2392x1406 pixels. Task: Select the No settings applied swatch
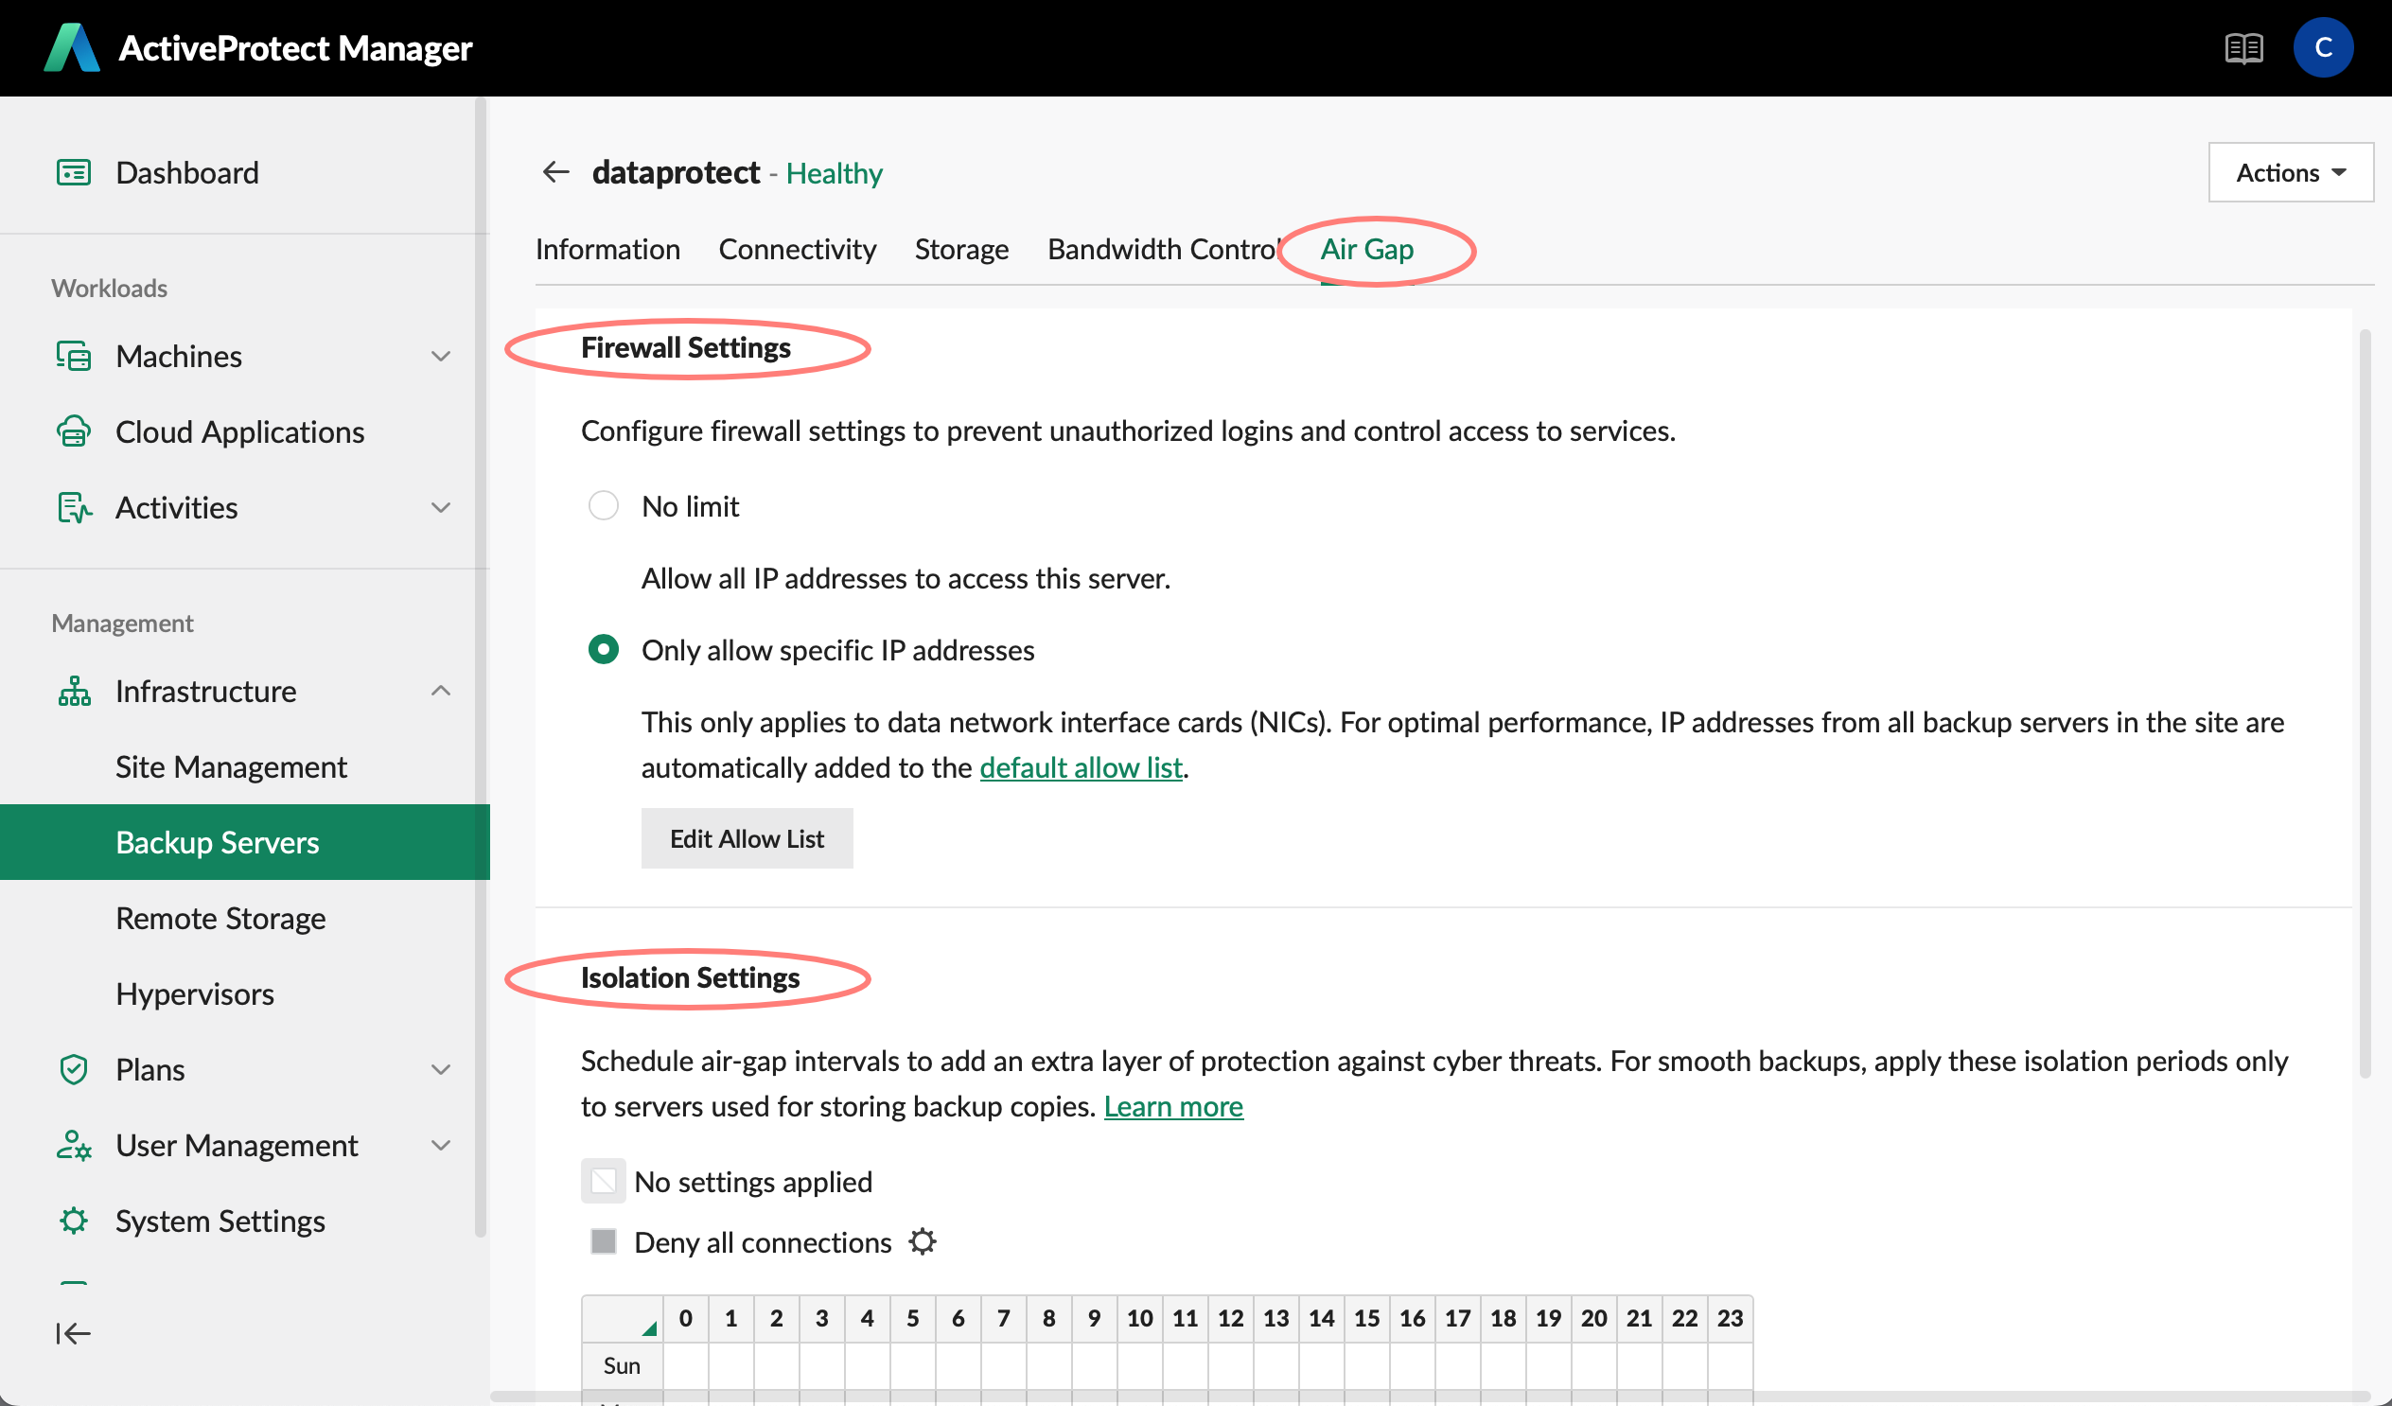click(603, 1182)
